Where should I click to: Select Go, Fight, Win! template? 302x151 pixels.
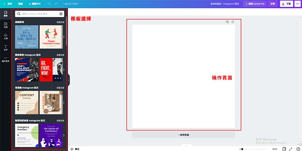coord(51,70)
